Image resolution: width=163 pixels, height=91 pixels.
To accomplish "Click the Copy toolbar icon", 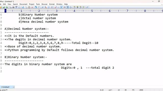I will click(x=26, y=7).
